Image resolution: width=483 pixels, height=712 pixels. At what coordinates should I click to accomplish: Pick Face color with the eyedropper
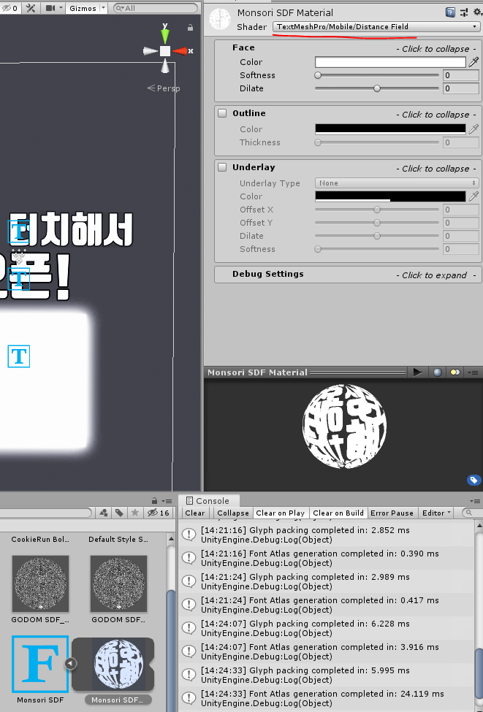click(474, 62)
